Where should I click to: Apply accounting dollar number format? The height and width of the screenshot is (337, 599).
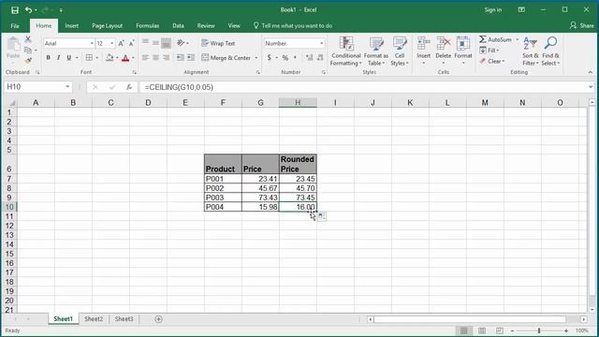coord(270,58)
